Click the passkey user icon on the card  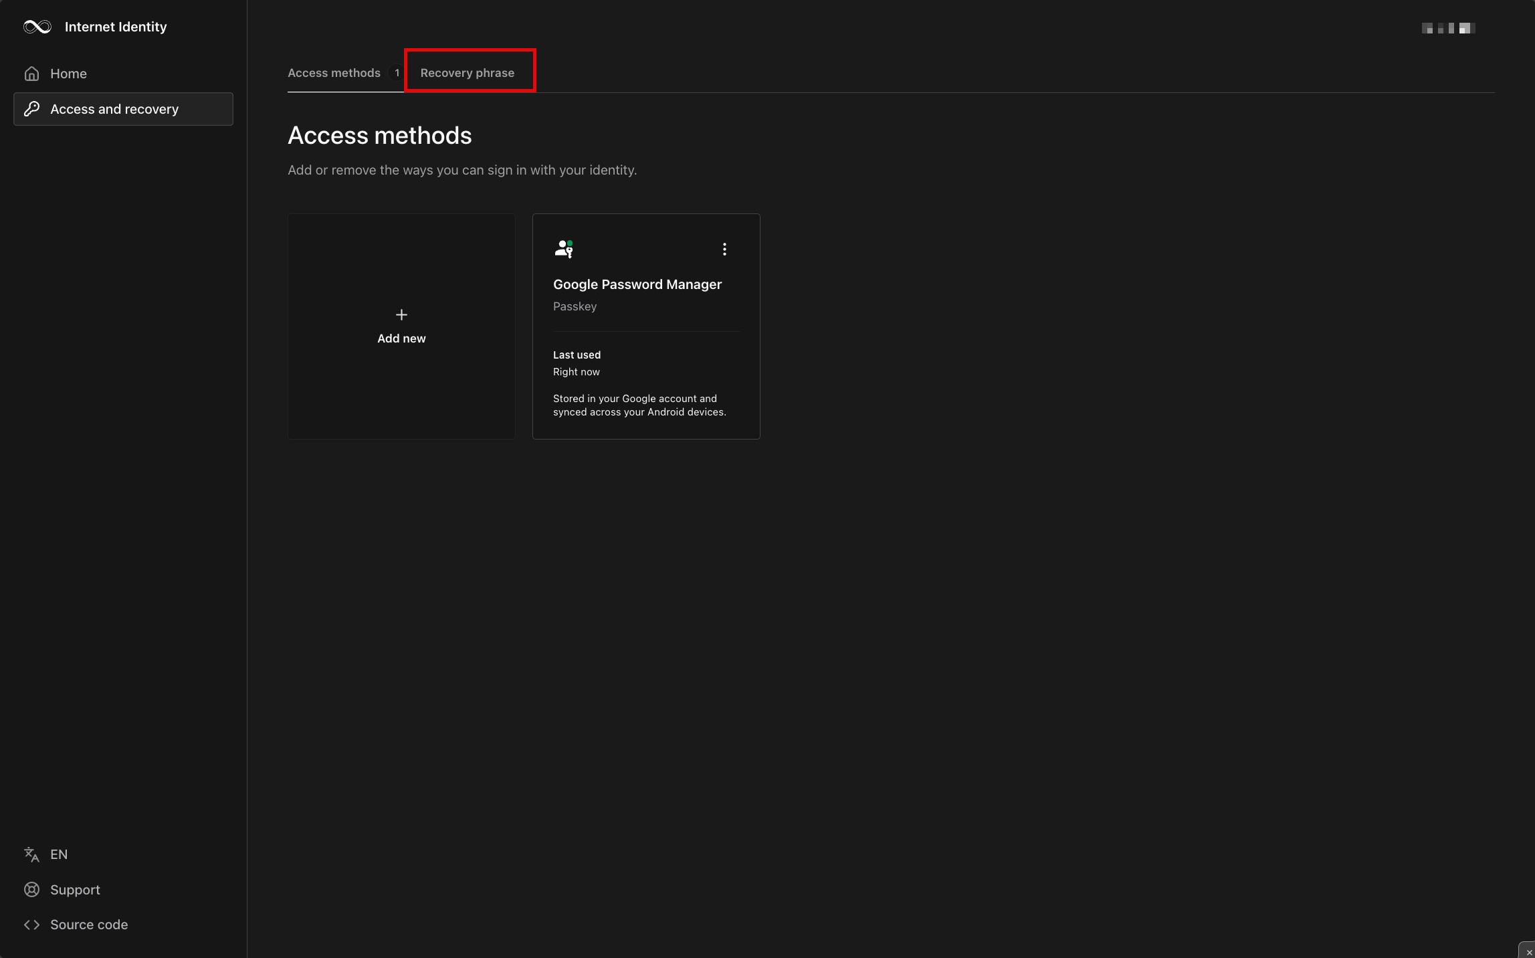[x=564, y=249]
